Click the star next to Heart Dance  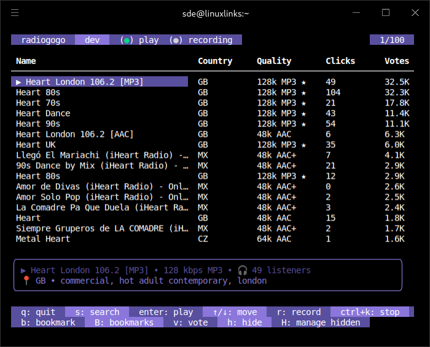click(303, 113)
